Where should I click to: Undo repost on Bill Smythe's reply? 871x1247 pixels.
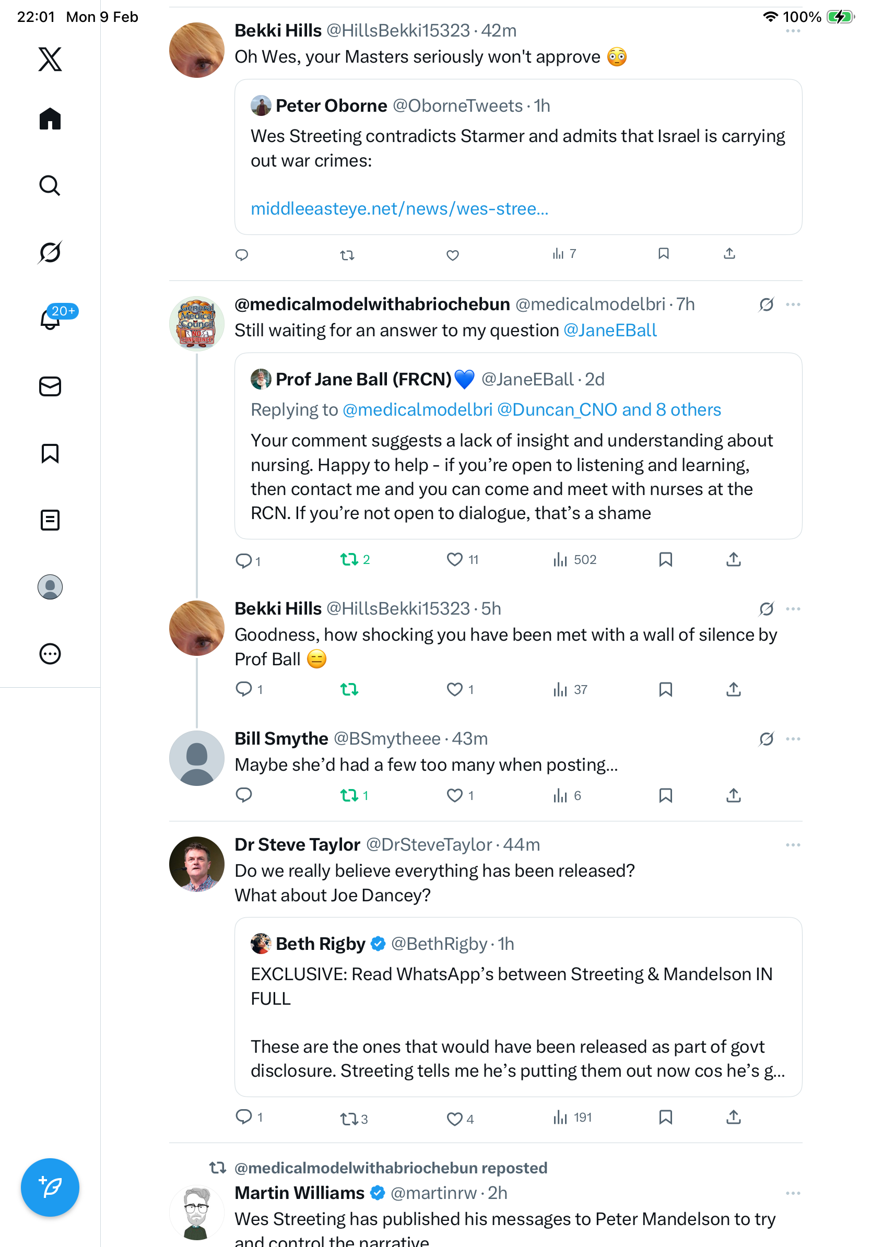(x=349, y=796)
